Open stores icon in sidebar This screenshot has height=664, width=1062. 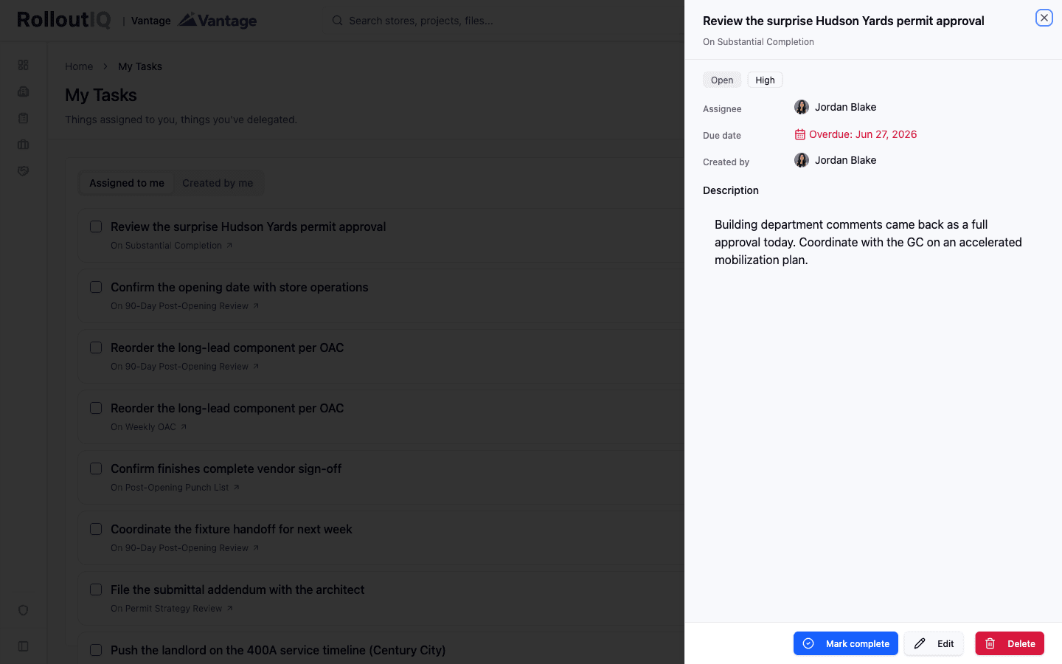pyautogui.click(x=24, y=91)
